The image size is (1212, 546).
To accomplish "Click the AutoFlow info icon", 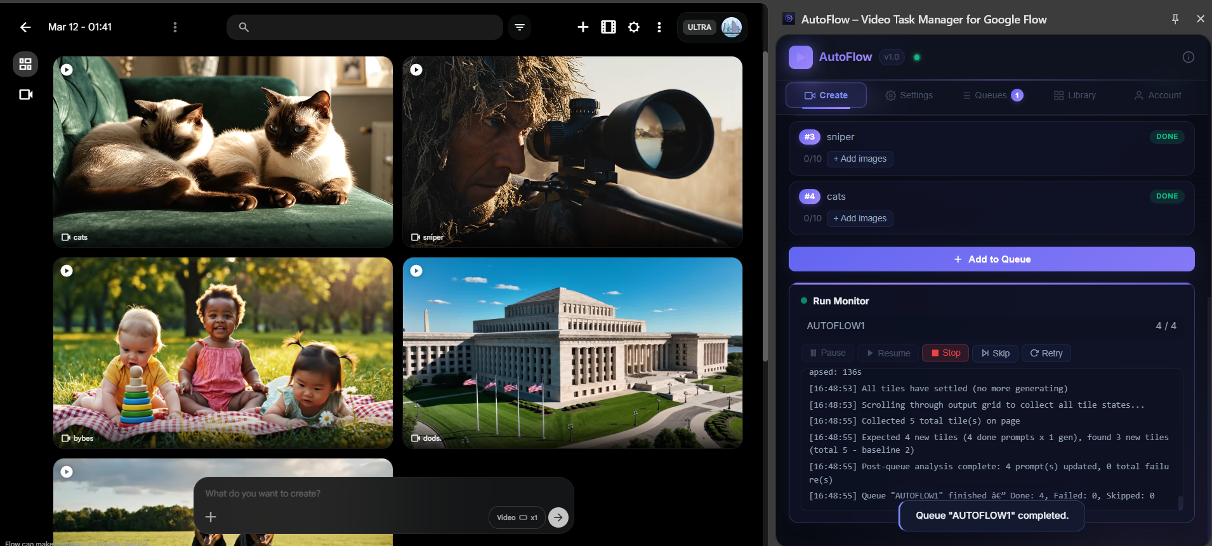I will pyautogui.click(x=1188, y=57).
